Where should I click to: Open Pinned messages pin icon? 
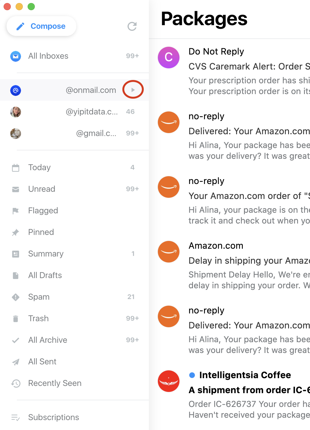tap(16, 233)
